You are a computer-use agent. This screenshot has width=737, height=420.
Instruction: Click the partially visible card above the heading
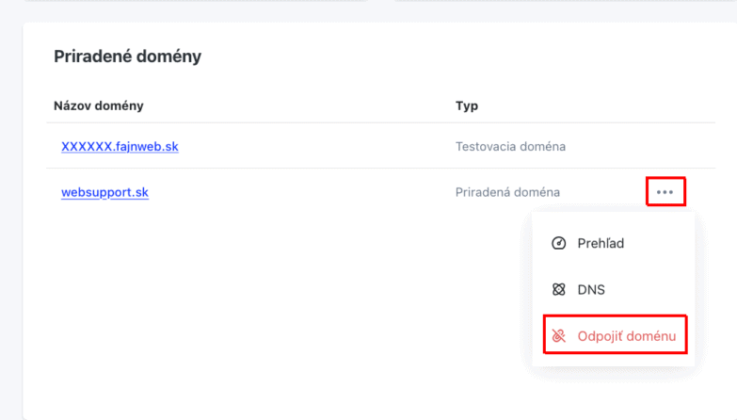(196, 0)
